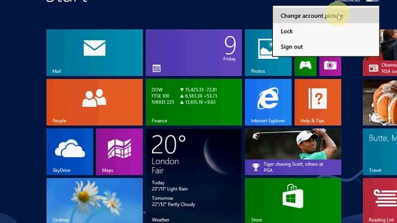The height and width of the screenshot is (223, 397).
Task: Open the Mail tile
Action: (x=94, y=53)
